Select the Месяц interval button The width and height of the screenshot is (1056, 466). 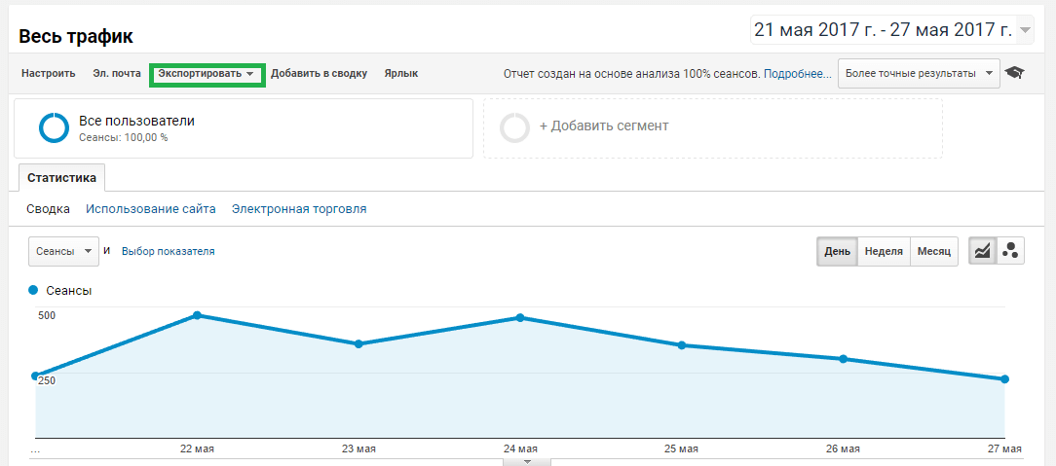tap(932, 251)
